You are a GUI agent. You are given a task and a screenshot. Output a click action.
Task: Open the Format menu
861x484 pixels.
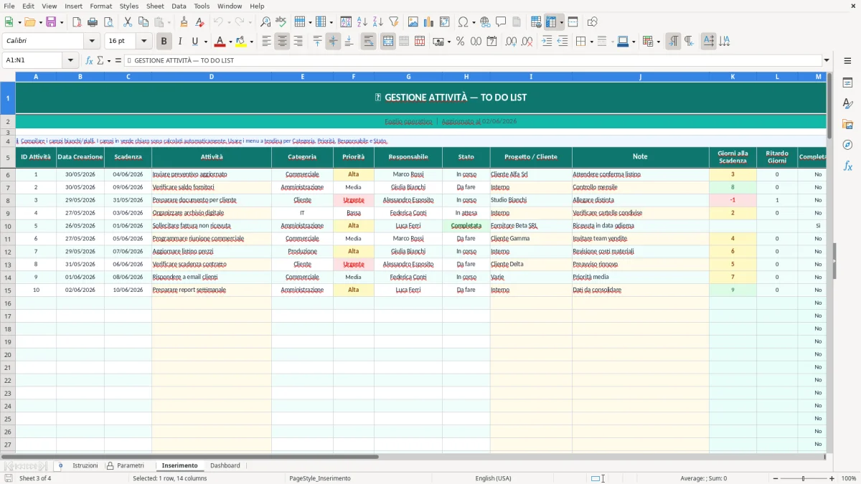point(101,6)
